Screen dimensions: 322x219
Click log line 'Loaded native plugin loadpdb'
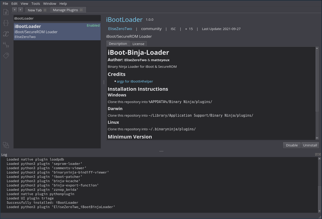point(35,159)
